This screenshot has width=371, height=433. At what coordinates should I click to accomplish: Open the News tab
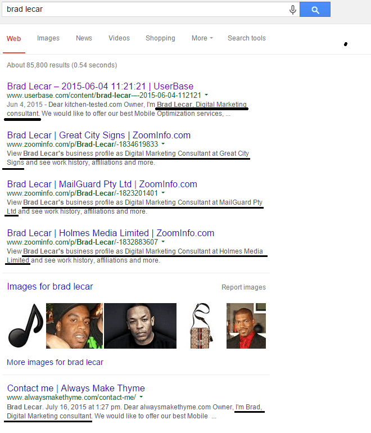pos(84,38)
